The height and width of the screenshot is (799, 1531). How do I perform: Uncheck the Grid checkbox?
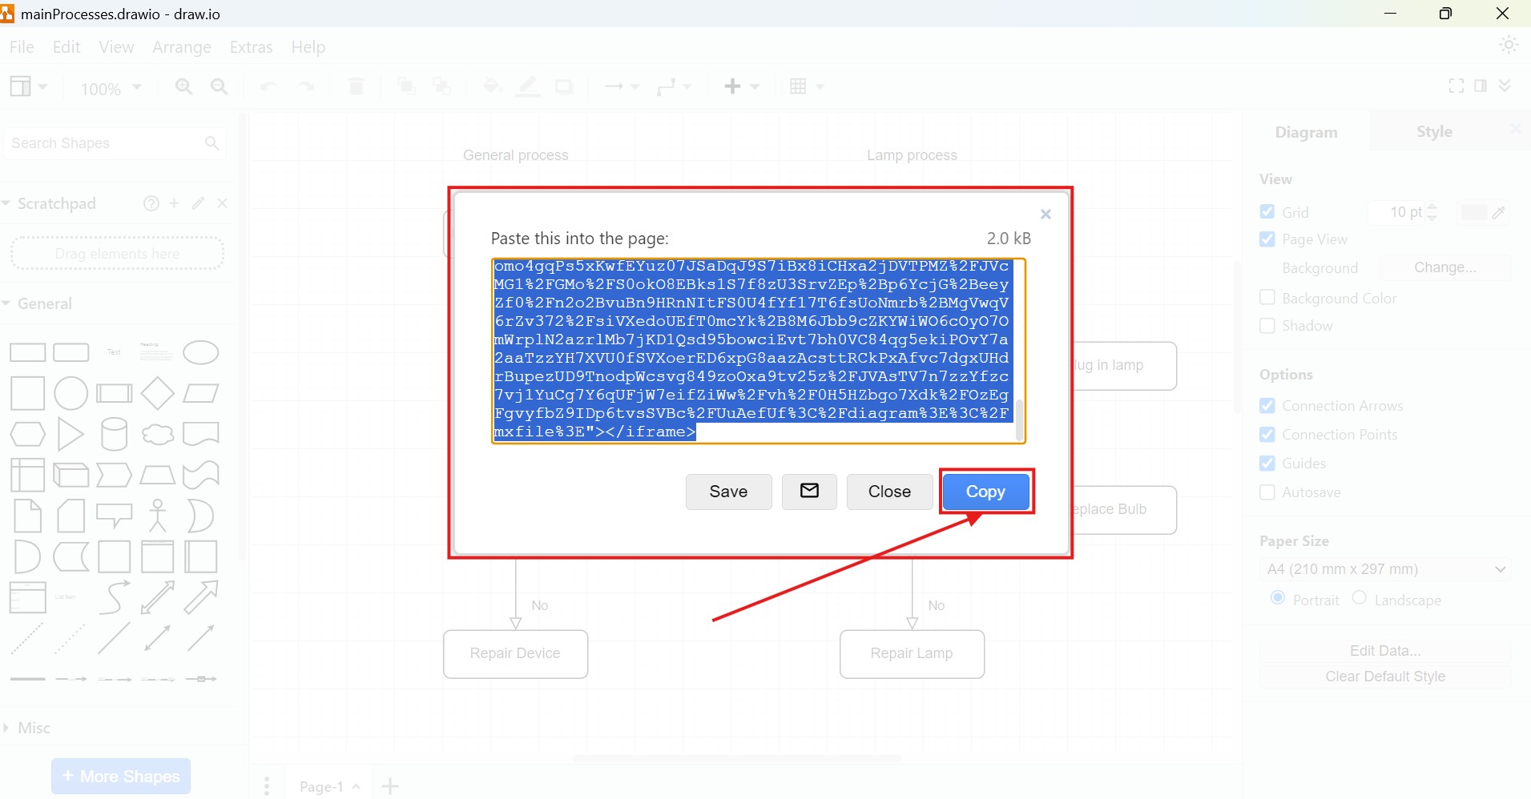point(1267,211)
